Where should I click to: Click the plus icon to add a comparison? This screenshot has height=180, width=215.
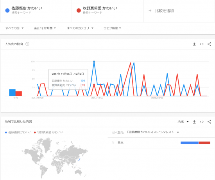150,11
